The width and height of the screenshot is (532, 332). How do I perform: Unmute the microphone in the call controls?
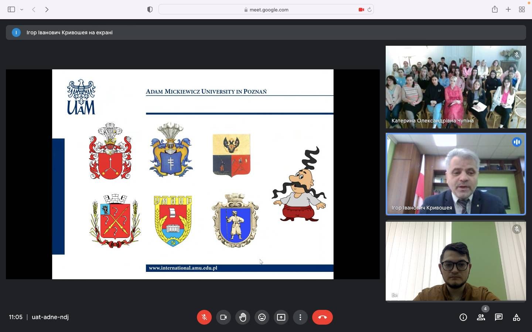tap(204, 317)
